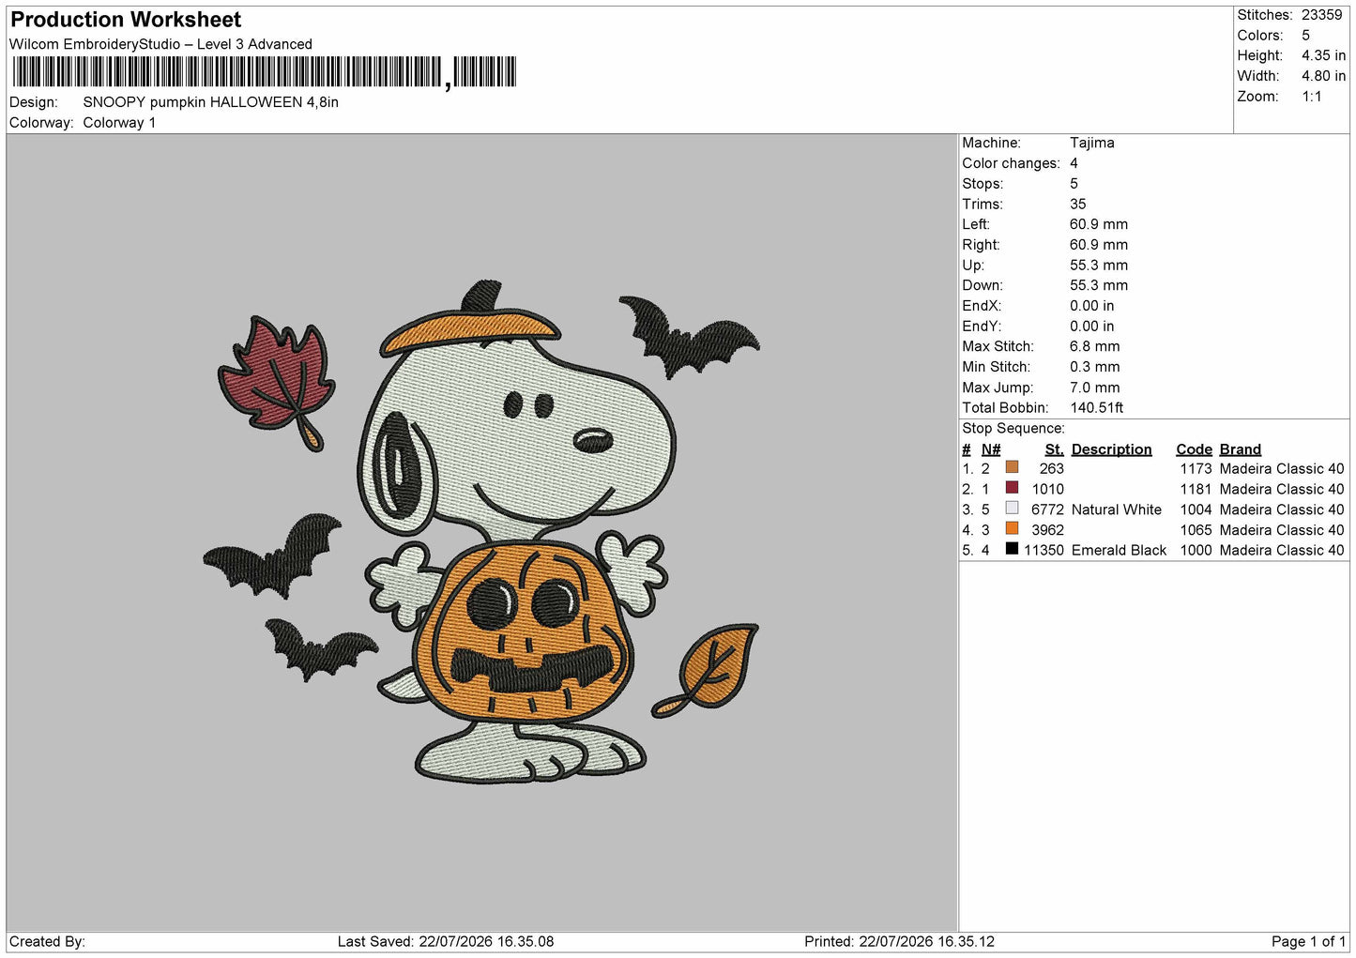1356x958 pixels.
Task: Select the max jump value 7.0 mm
Action: tap(1094, 388)
